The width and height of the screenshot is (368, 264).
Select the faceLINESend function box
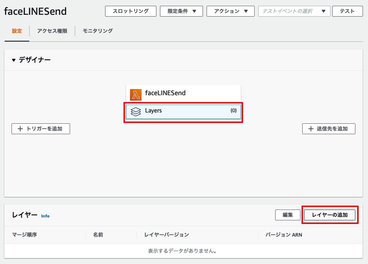(183, 93)
